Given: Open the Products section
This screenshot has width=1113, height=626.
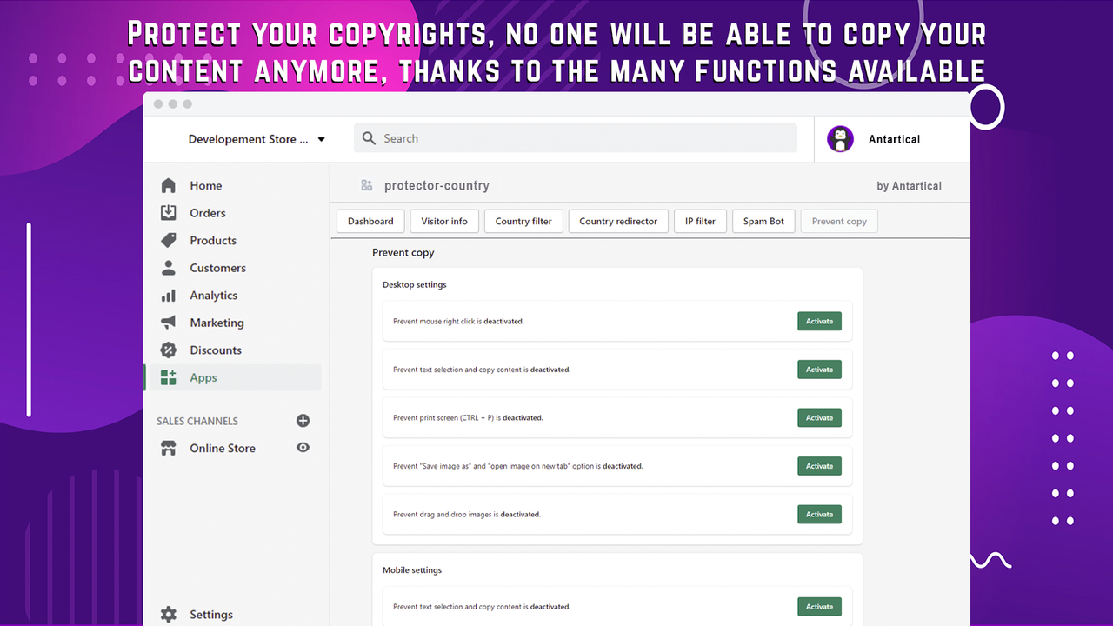Looking at the screenshot, I should click(x=168, y=240).
